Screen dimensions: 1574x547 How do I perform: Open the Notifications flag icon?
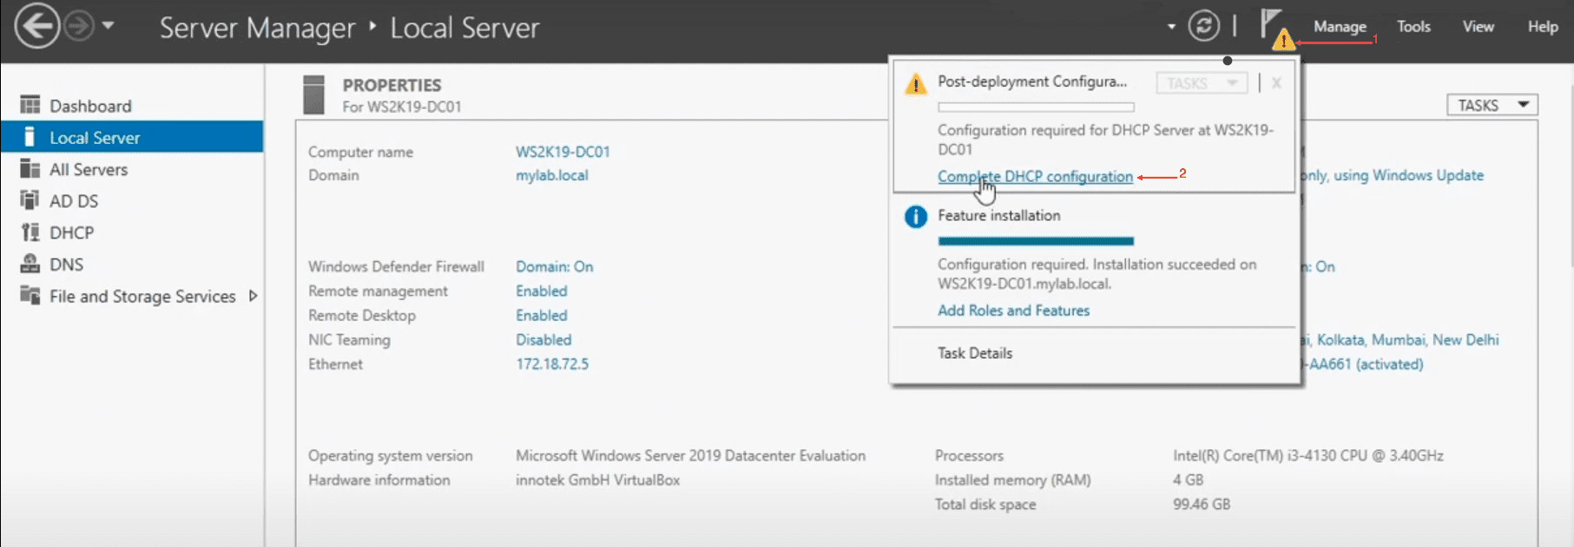[x=1276, y=29]
